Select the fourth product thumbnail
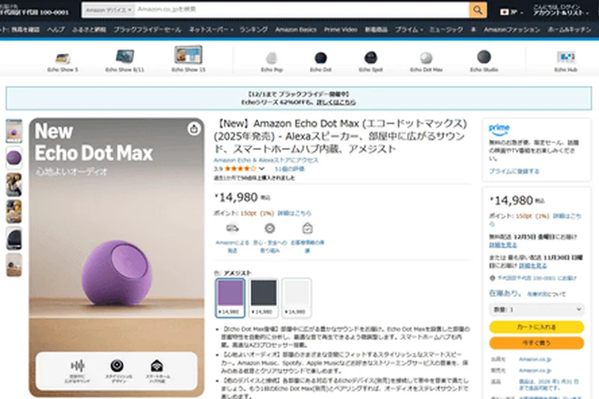 click(14, 211)
